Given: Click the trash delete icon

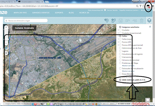Looking at the screenshot, I should point(142,21).
